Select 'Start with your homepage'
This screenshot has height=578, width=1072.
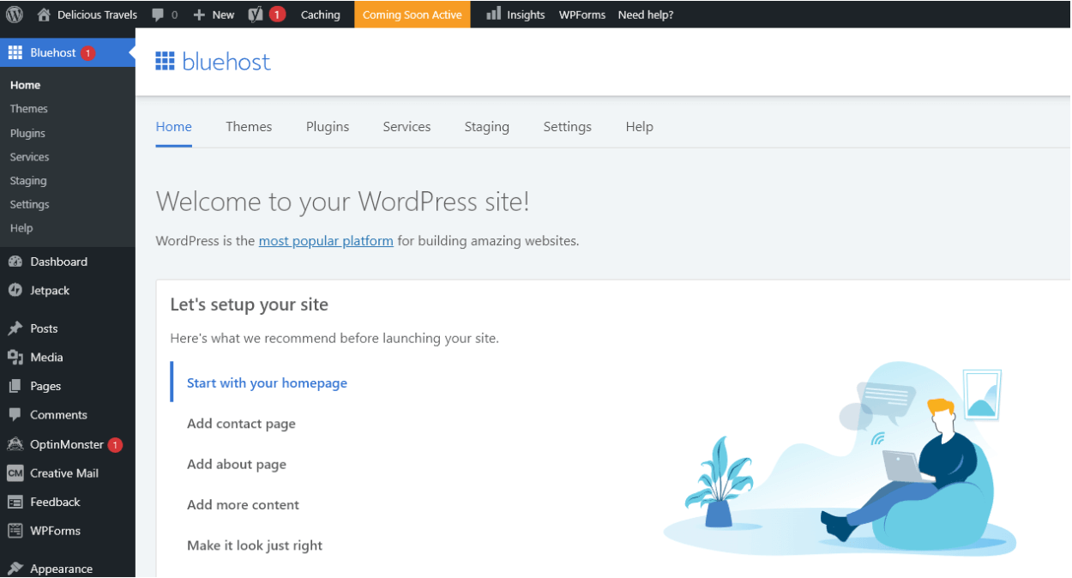click(x=267, y=382)
